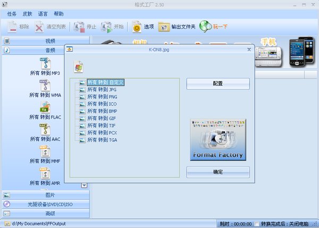Click the Format Factory logo thumbnail

click(218, 140)
